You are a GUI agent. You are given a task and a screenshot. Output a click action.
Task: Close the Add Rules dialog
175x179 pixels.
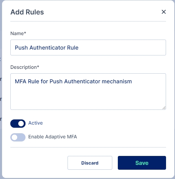pos(164,12)
